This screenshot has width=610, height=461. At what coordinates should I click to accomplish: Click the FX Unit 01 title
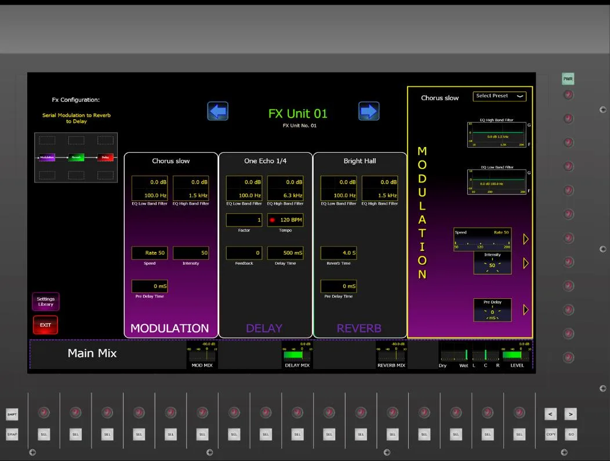click(298, 114)
